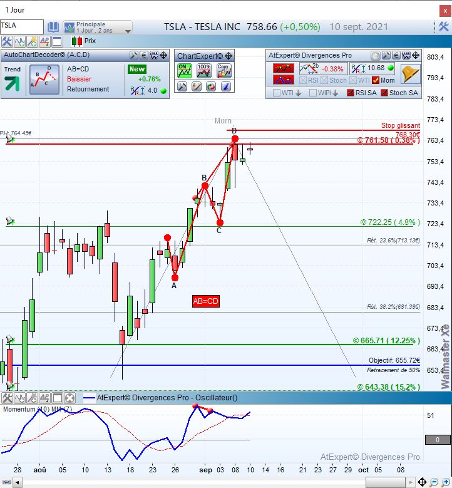452x488 pixels.
Task: Click the alert bell at 722.25 level
Action: click(x=10, y=221)
